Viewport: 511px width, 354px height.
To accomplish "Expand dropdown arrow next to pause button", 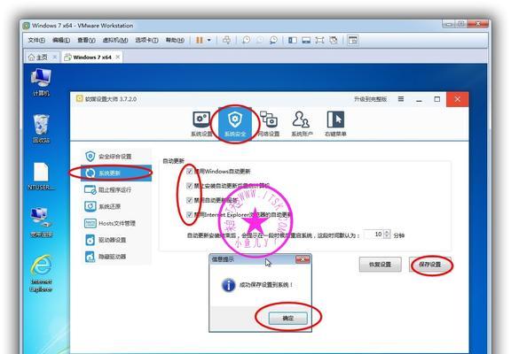I will tap(208, 41).
